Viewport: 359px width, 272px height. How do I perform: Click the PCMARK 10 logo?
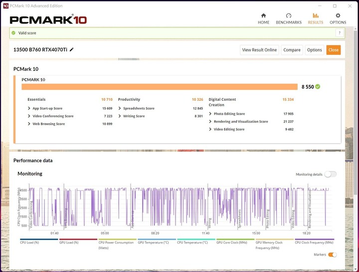(48, 19)
